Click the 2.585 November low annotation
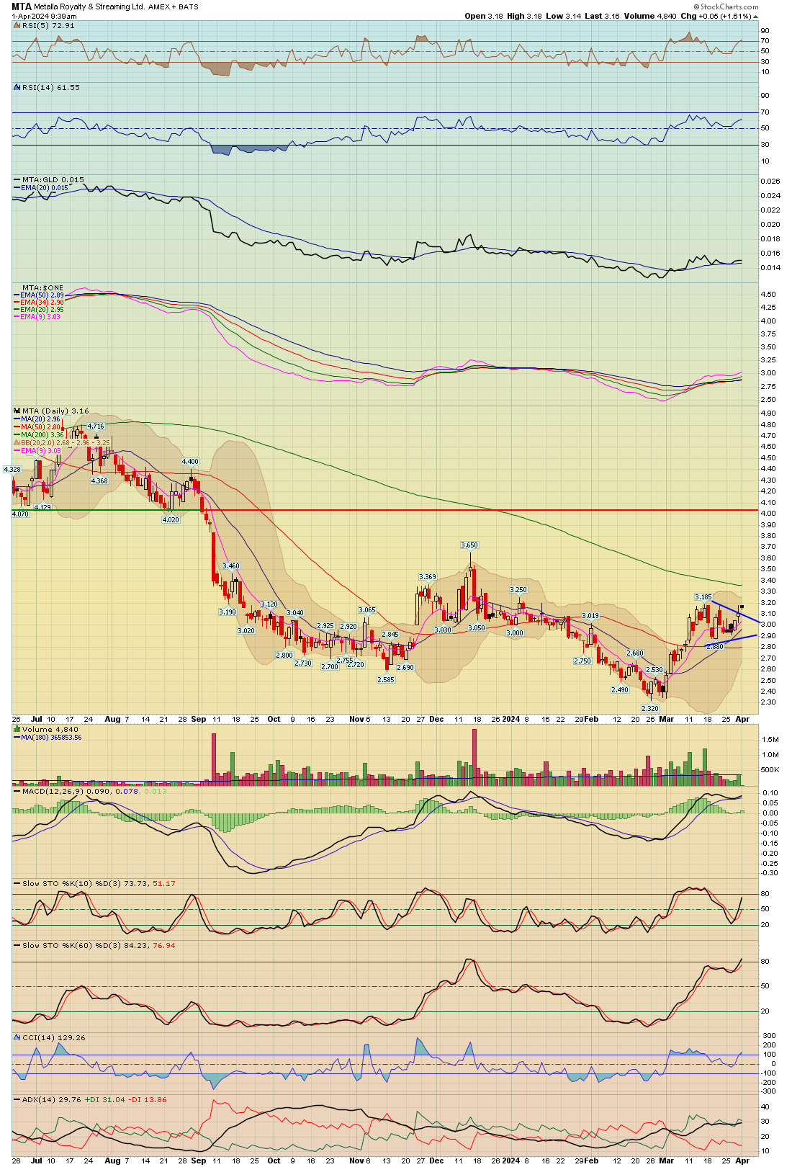Viewport: 792px width, 1167px height. coord(386,679)
